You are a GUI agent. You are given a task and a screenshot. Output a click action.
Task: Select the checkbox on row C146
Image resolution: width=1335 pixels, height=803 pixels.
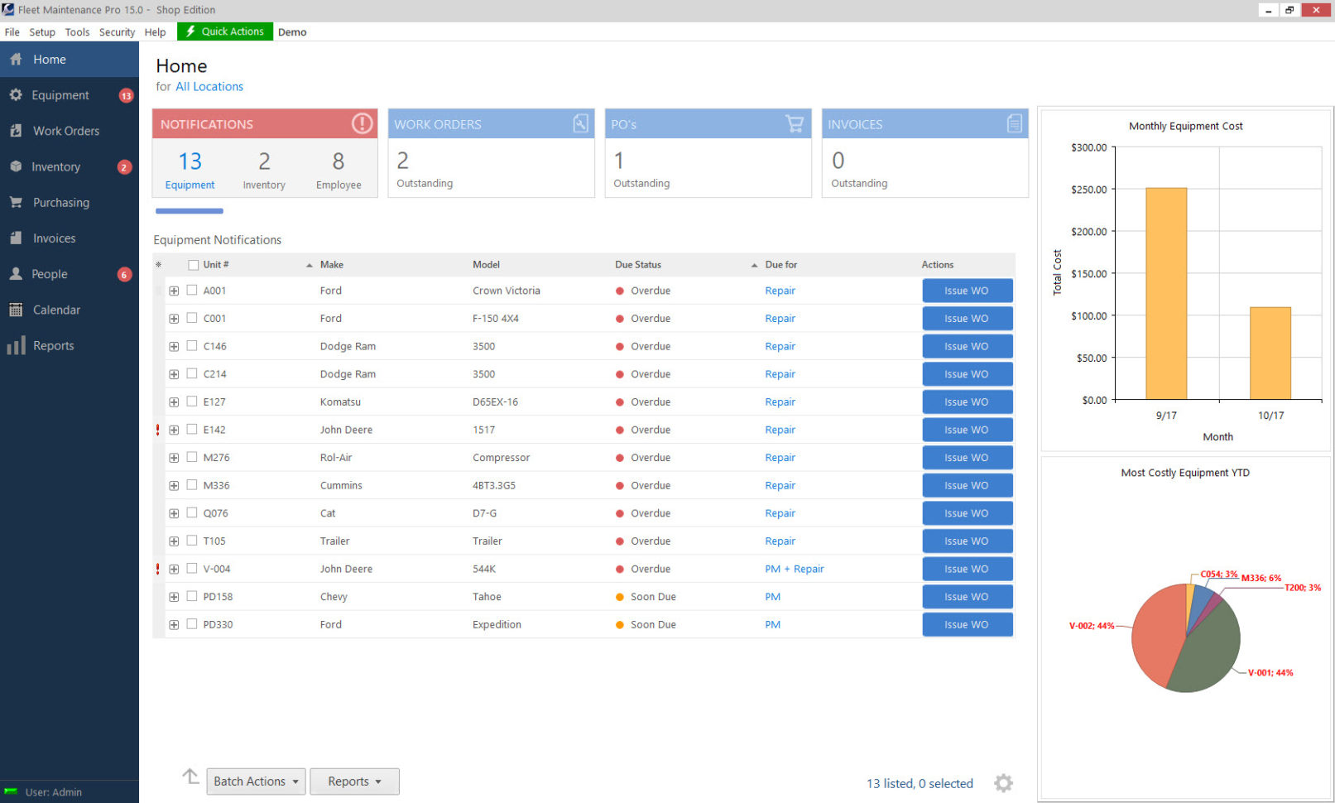(x=191, y=346)
